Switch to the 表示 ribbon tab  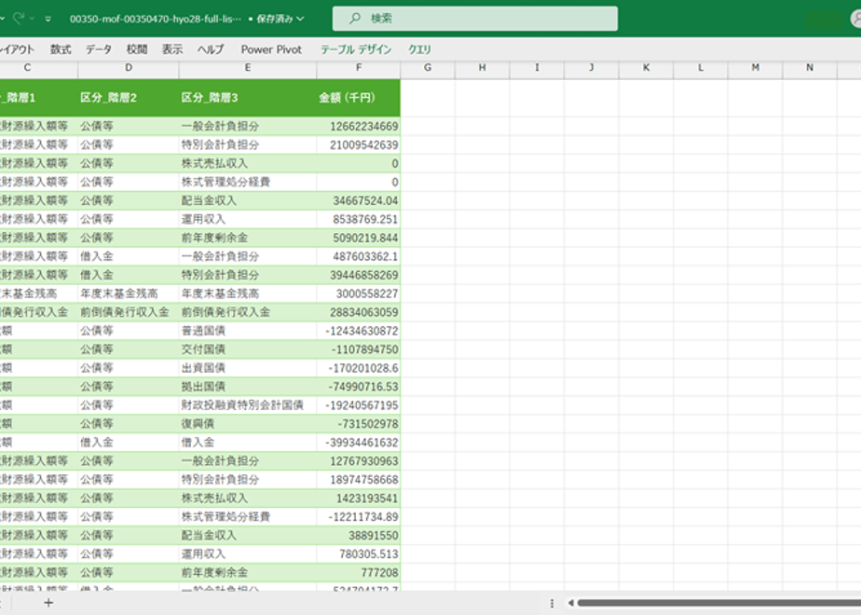pyautogui.click(x=171, y=49)
